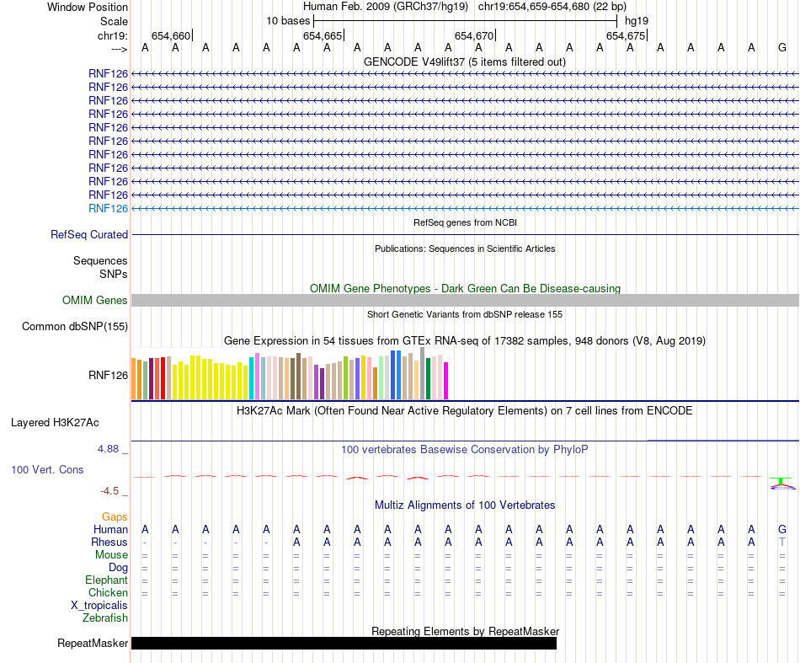Click the ---> strand direction arrow

120,49
